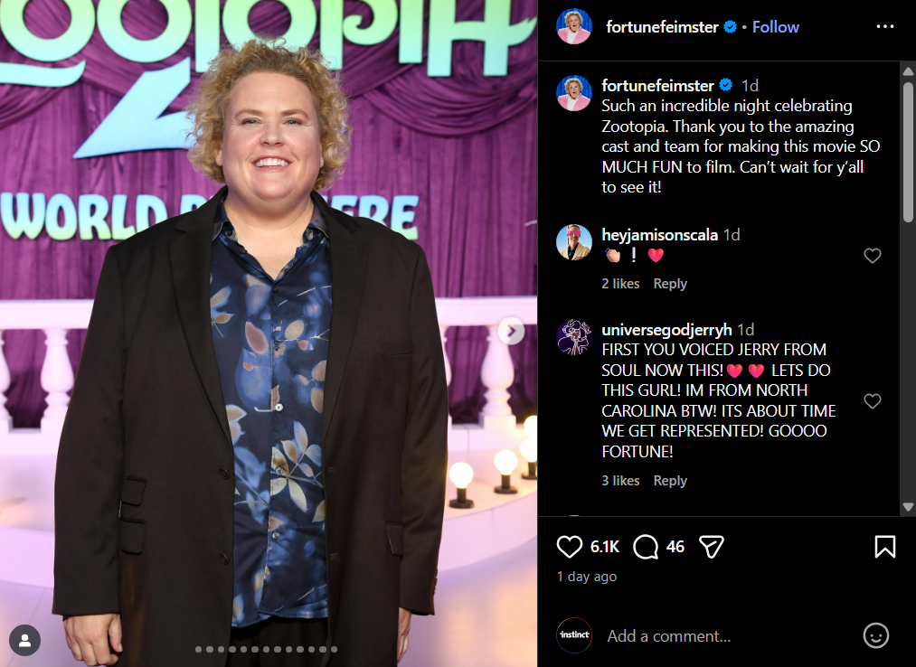Go to the next photo in the carousel
Viewport: 916px width, 667px height.
tap(511, 331)
